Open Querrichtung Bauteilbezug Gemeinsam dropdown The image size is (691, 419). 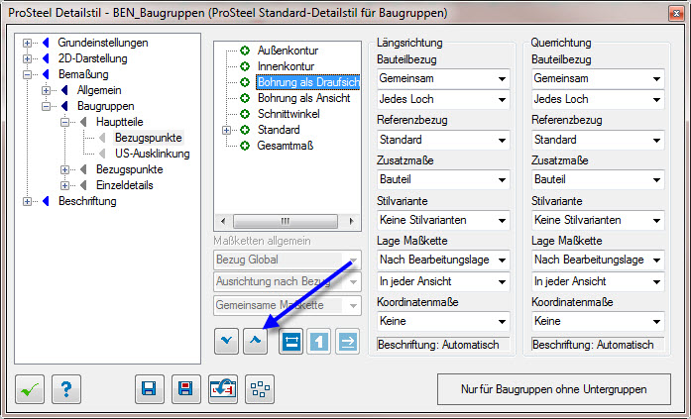pos(598,79)
